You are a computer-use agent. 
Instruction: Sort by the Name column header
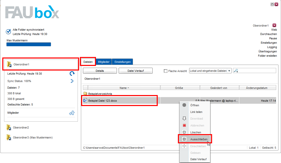coord(124,88)
